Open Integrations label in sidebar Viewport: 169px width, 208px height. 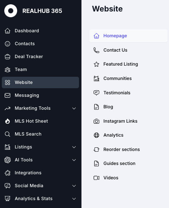click(28, 173)
